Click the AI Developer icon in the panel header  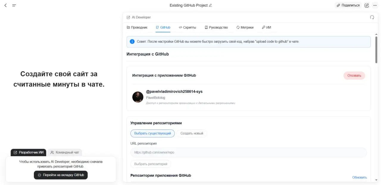128,17
